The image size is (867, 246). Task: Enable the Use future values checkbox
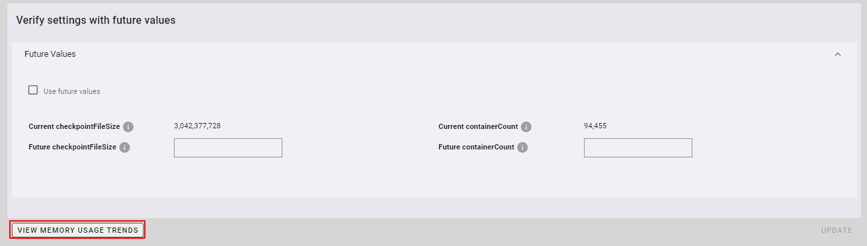click(33, 91)
